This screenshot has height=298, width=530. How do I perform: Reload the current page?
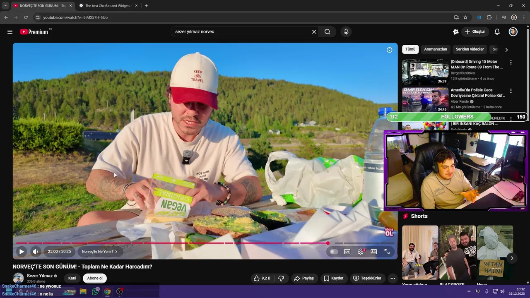coord(26,17)
